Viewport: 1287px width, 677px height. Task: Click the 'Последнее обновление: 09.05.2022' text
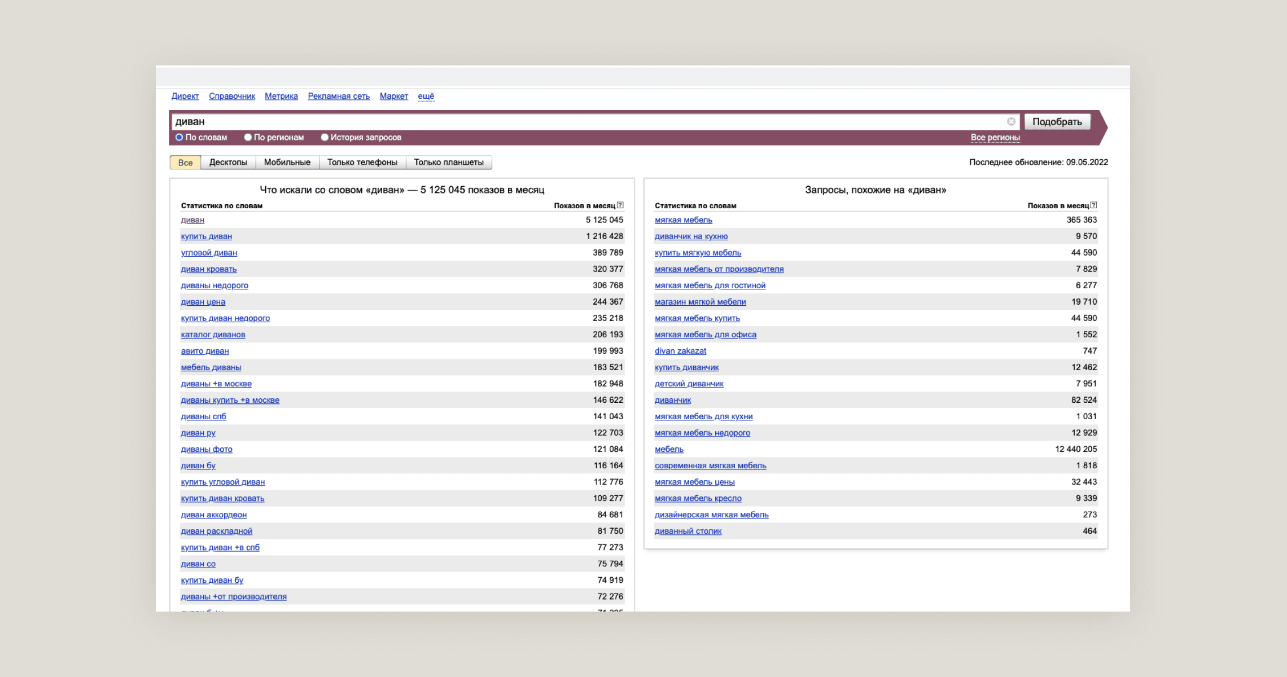tap(1039, 162)
